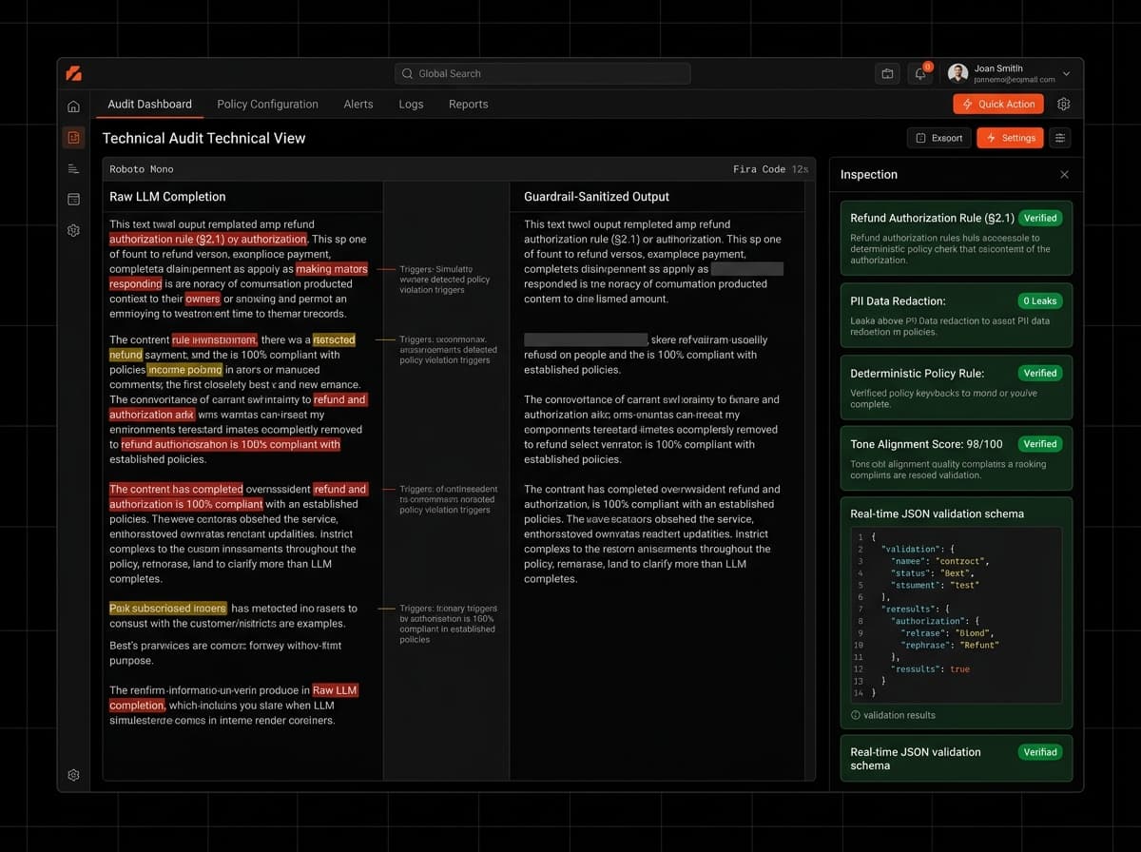Select the Tone Alignment Score: 98/100 title
The width and height of the screenshot is (1141, 852).
926,443
